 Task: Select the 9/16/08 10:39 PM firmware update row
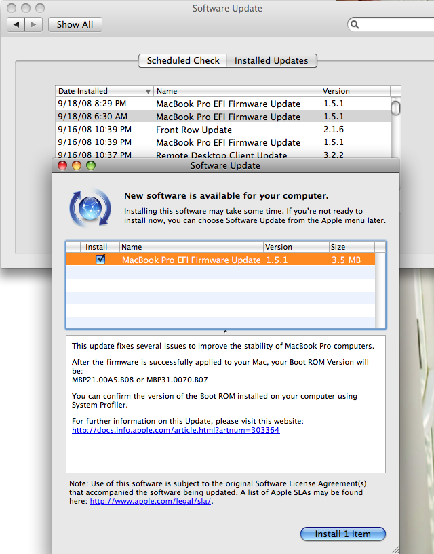(x=223, y=142)
